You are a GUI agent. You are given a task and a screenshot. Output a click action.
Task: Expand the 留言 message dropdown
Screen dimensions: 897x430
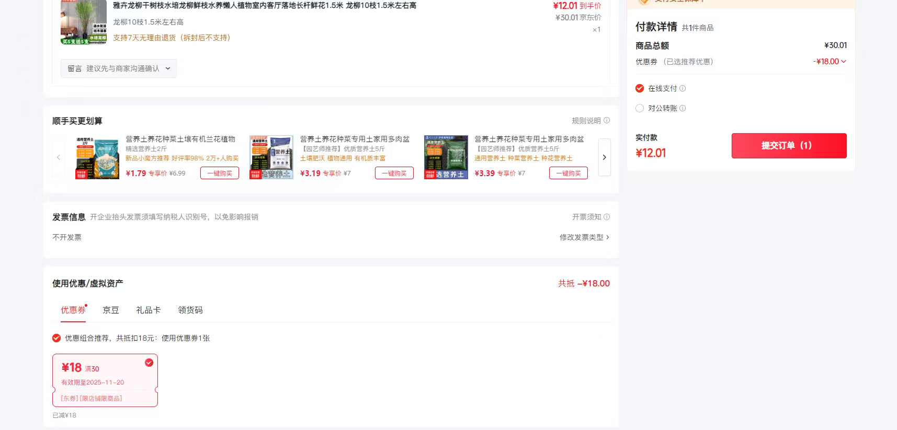pyautogui.click(x=119, y=68)
